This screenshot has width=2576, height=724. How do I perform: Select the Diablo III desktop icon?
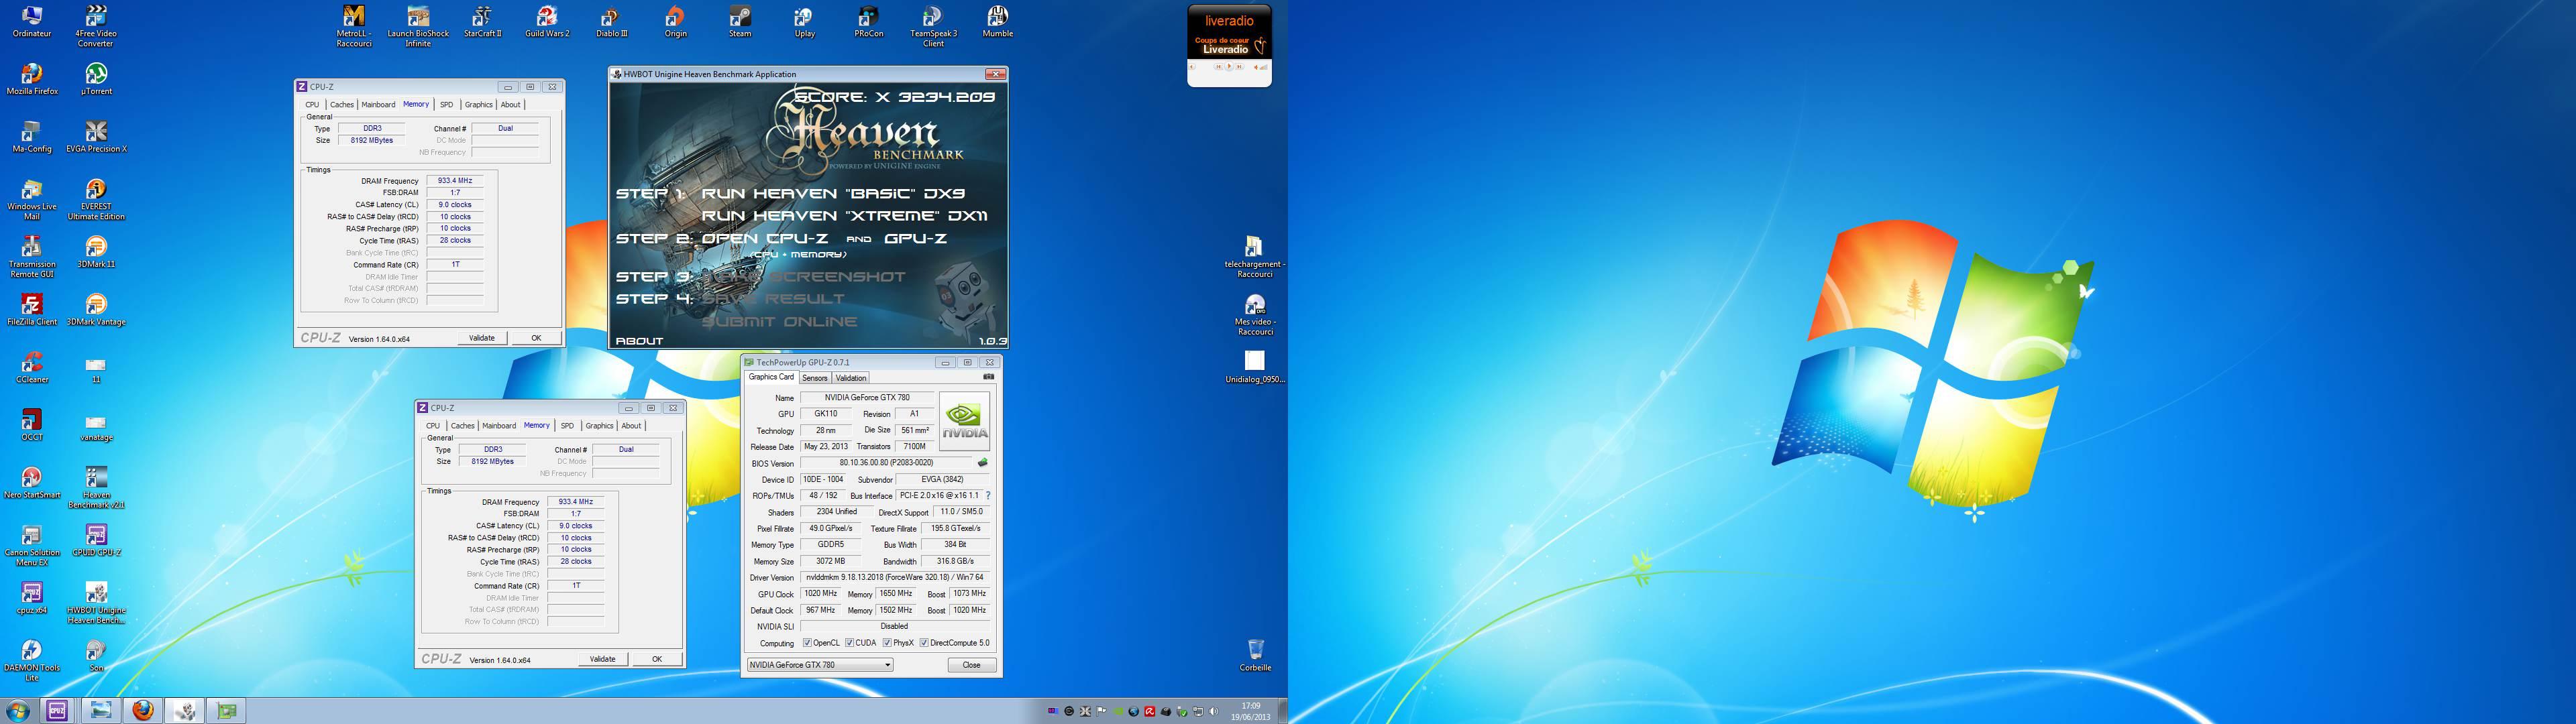[x=611, y=22]
